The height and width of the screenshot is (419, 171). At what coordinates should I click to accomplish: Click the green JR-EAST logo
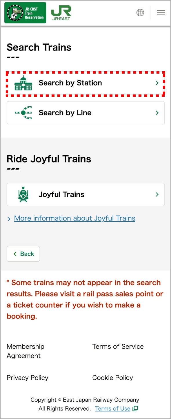pos(61,13)
